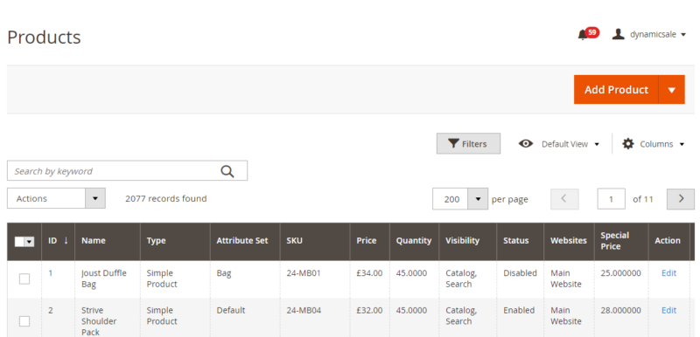The height and width of the screenshot is (337, 700).
Task: Tick the checkbox for the Joust Duffle Bag row
Action: tap(24, 279)
